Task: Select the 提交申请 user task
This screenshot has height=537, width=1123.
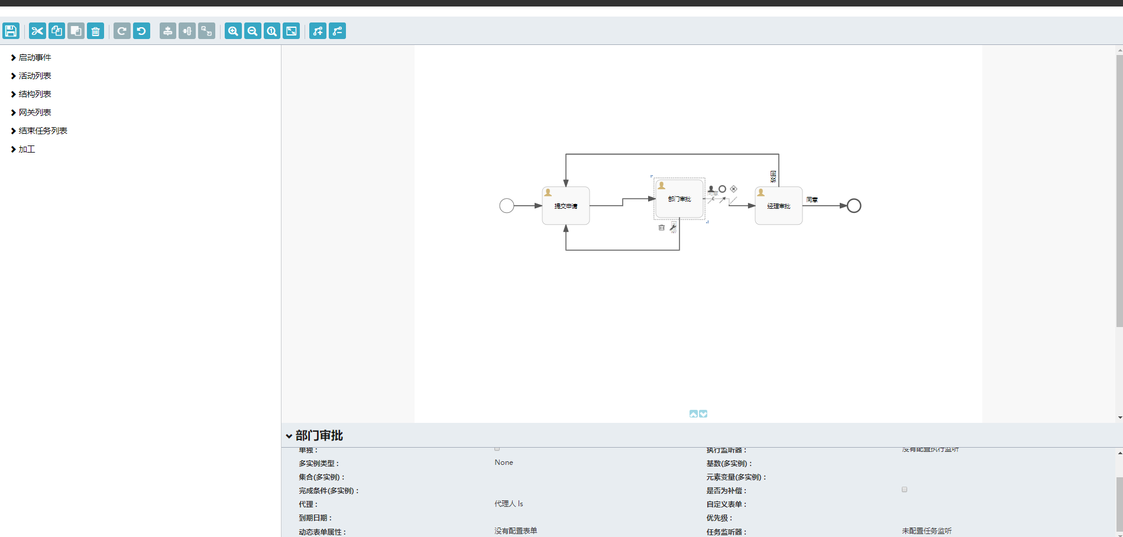Action: (x=566, y=206)
